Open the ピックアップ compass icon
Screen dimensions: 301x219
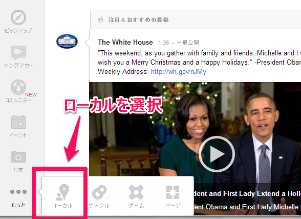[x=18, y=17]
